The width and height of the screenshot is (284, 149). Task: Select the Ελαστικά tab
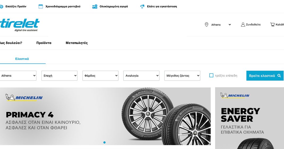pyautogui.click(x=22, y=59)
